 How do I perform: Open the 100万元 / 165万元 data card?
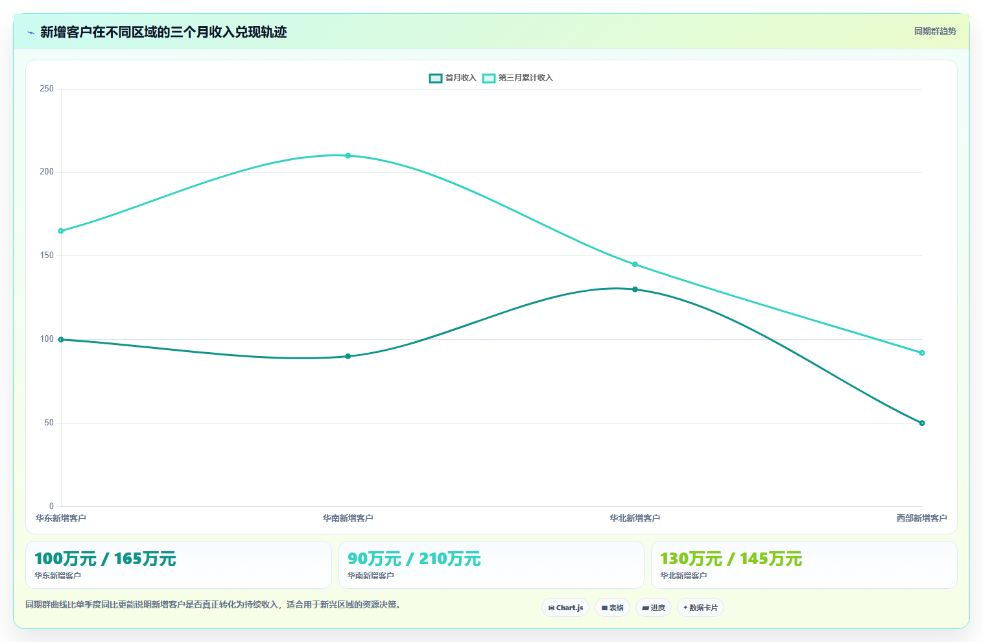coord(178,565)
